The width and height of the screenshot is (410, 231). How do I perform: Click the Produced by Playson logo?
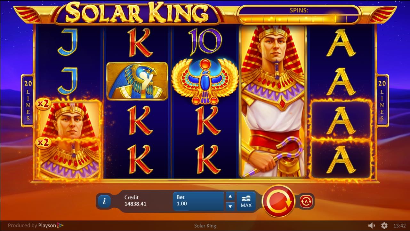pyautogui.click(x=36, y=226)
